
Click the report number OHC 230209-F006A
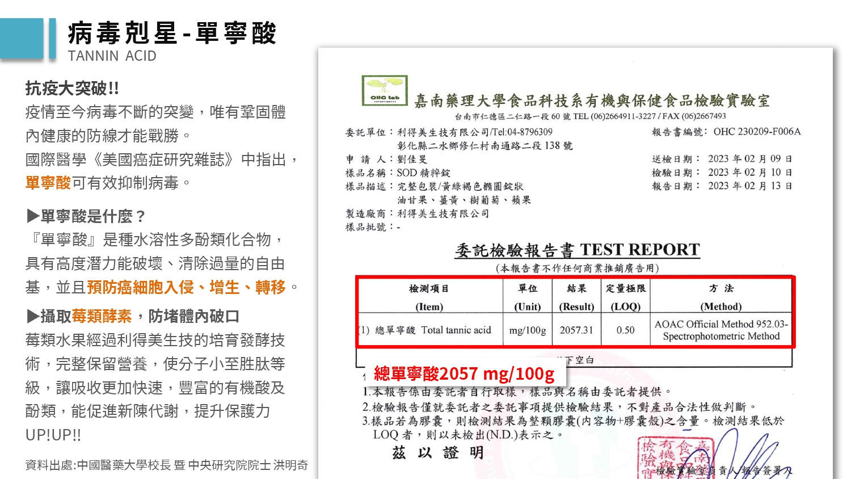pyautogui.click(x=757, y=132)
